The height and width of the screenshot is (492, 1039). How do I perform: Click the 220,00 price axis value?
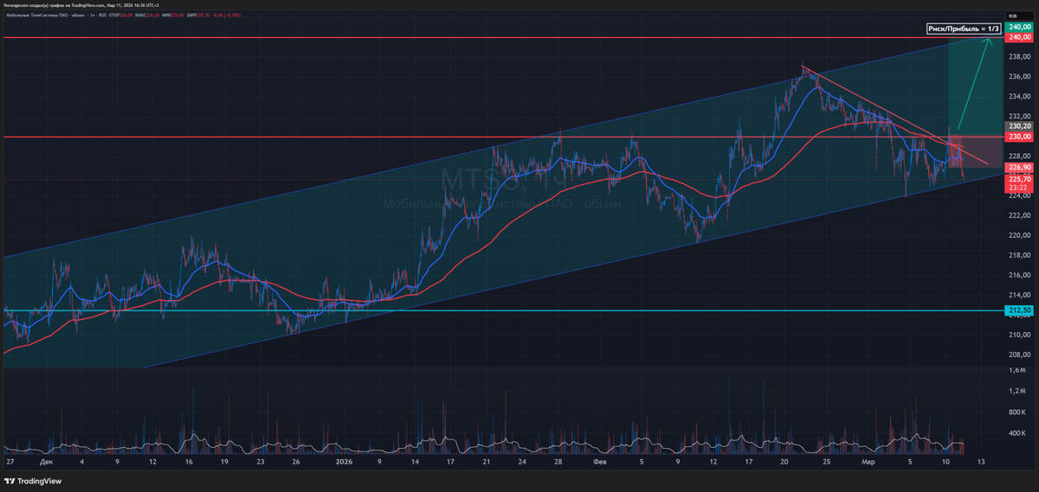tap(1018, 235)
